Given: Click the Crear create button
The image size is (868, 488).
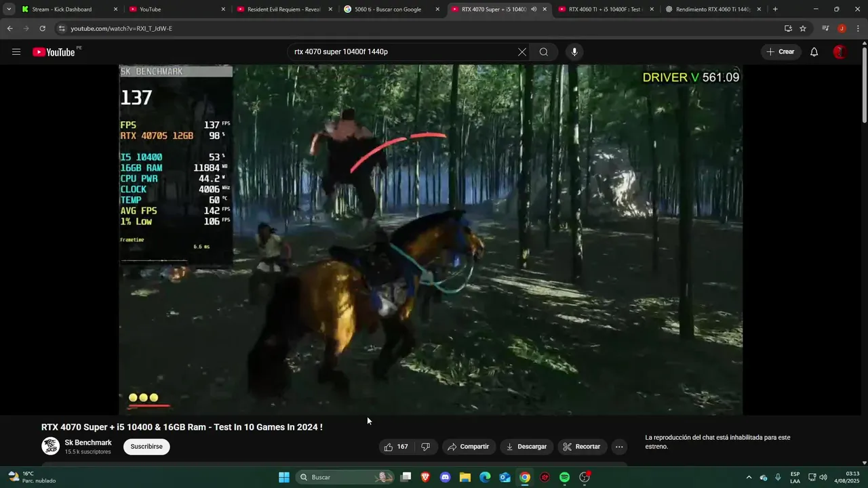Looking at the screenshot, I should (x=781, y=52).
